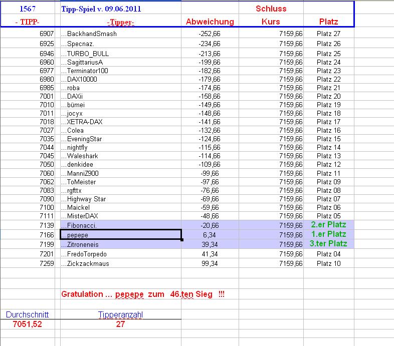Click the tipper count value 27
This screenshot has width=394, height=346.
121,324
